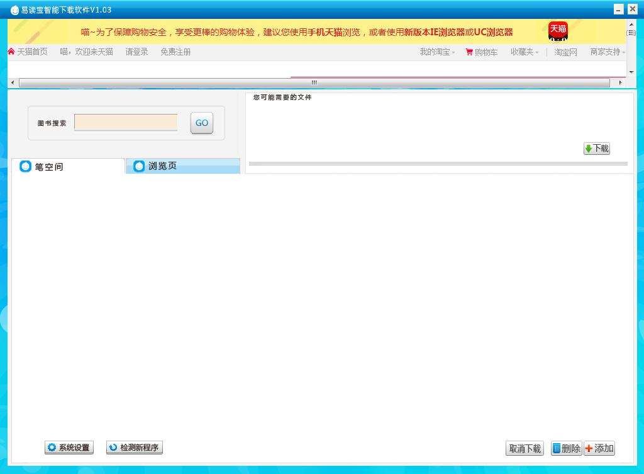The height and width of the screenshot is (474, 644).
Task: Click the GO search button
Action: coord(202,123)
